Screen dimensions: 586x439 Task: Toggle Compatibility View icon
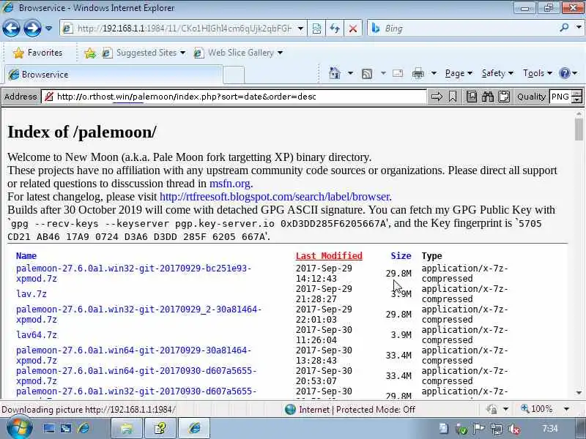(x=316, y=29)
